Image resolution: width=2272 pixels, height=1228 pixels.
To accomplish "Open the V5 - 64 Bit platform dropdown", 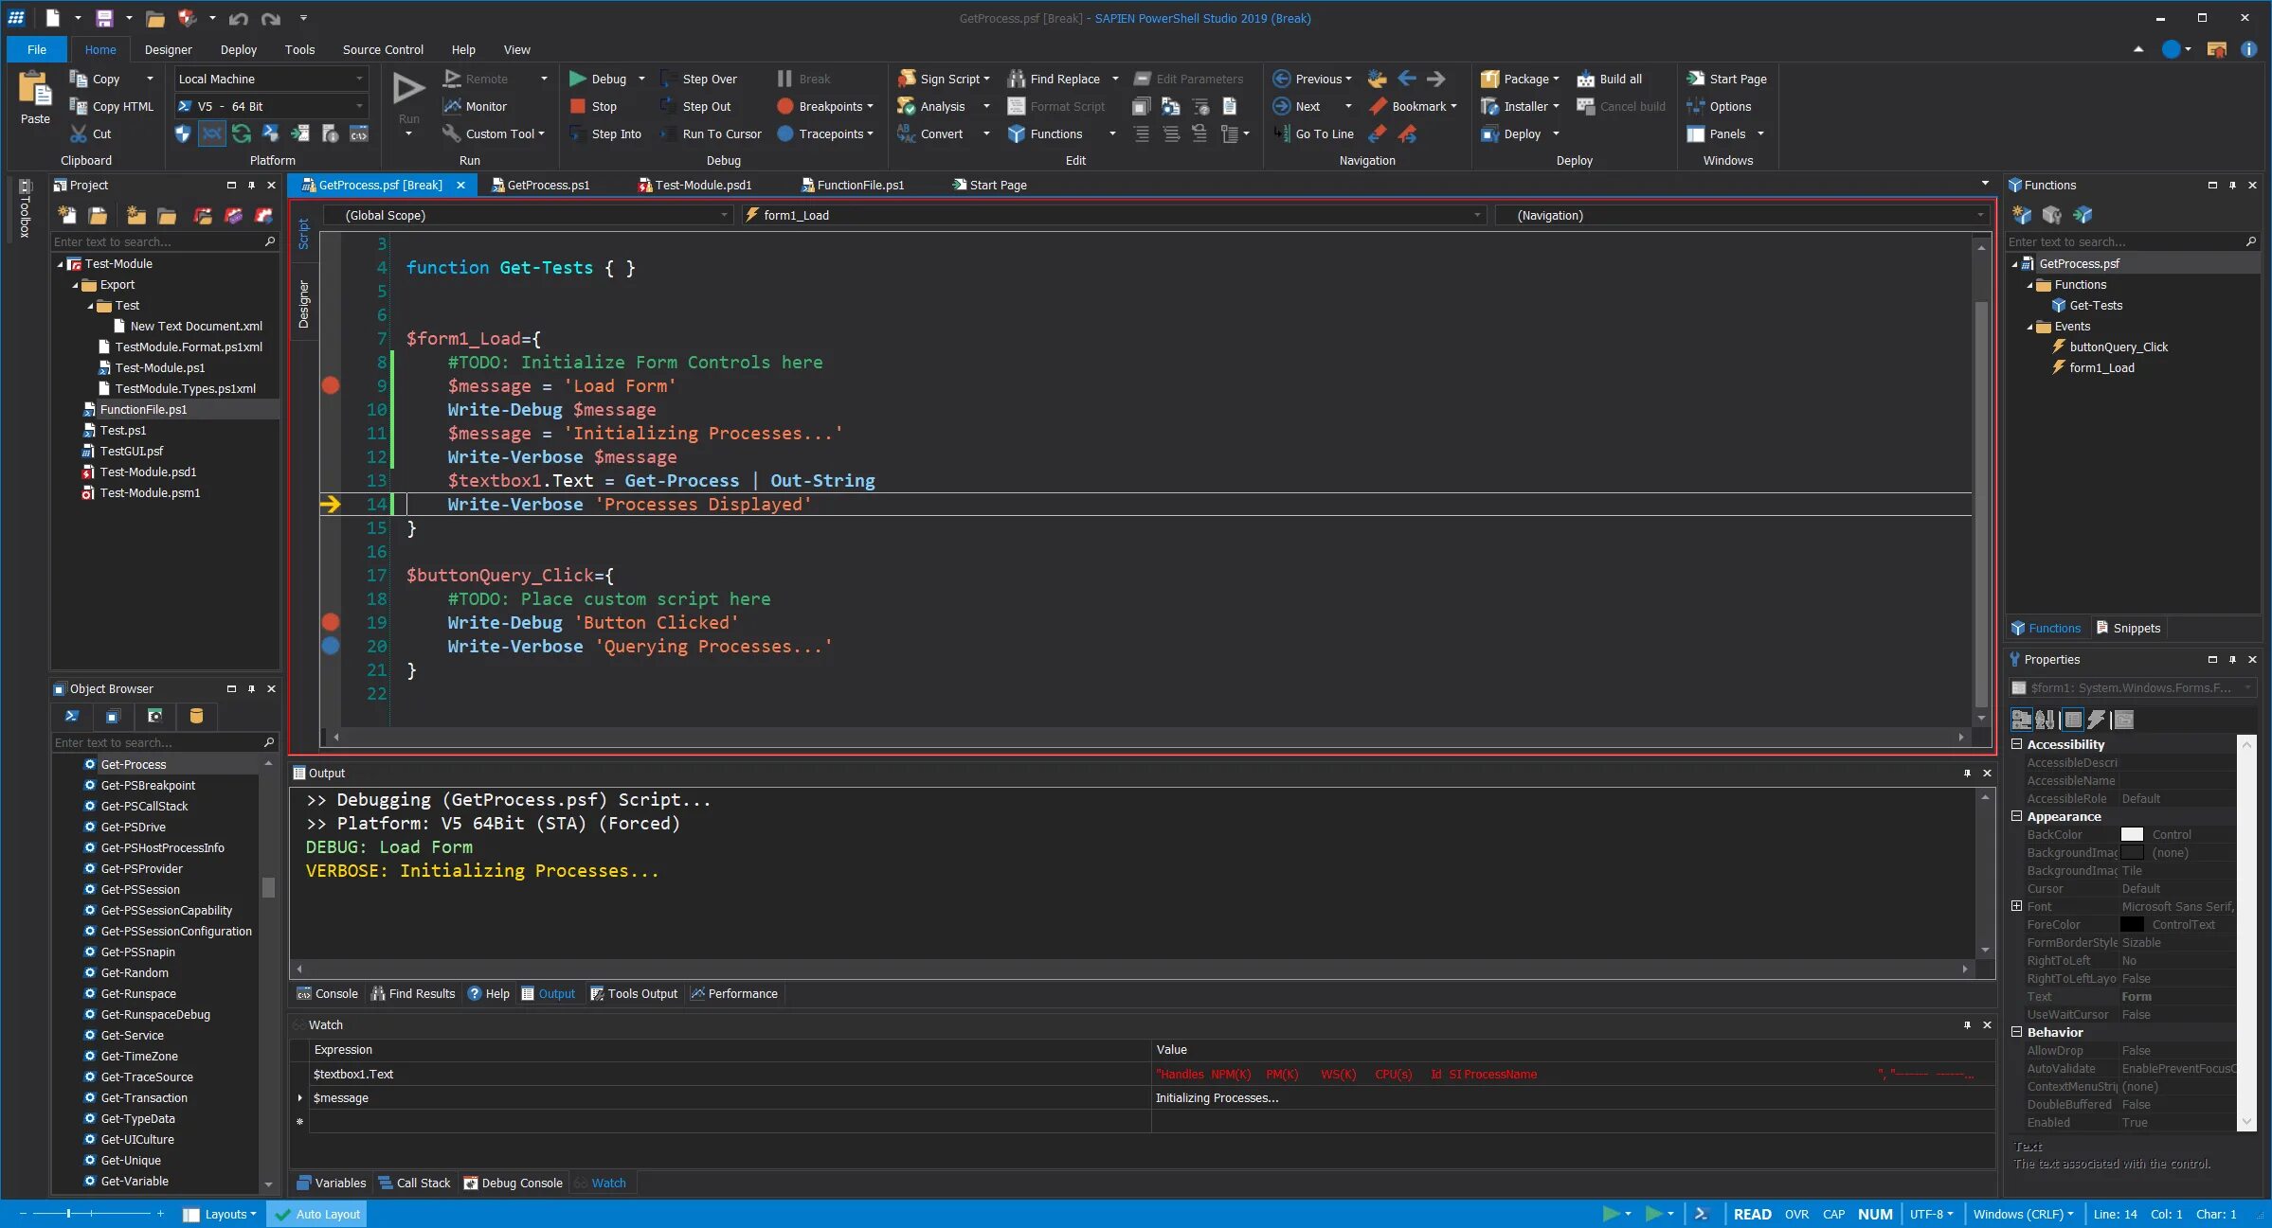I will [271, 107].
